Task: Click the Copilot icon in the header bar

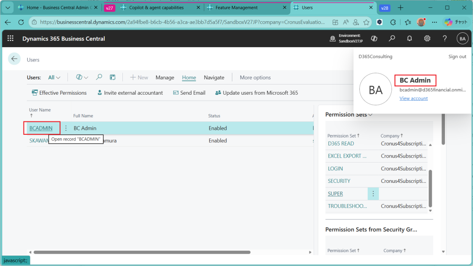Action: click(x=374, y=39)
